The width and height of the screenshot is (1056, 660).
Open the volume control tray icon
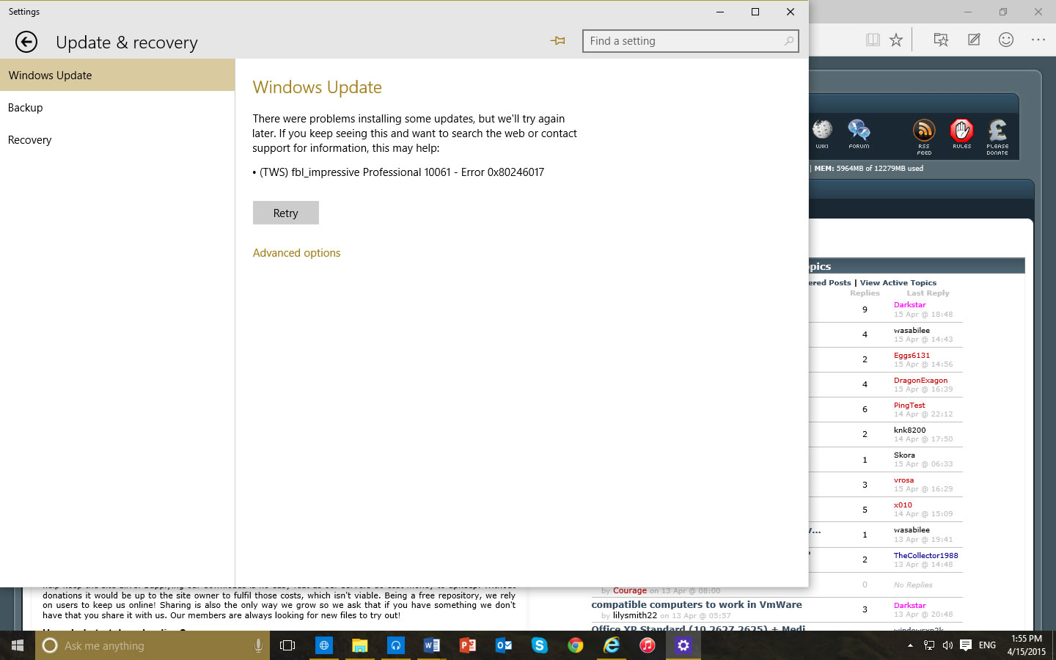pos(947,645)
